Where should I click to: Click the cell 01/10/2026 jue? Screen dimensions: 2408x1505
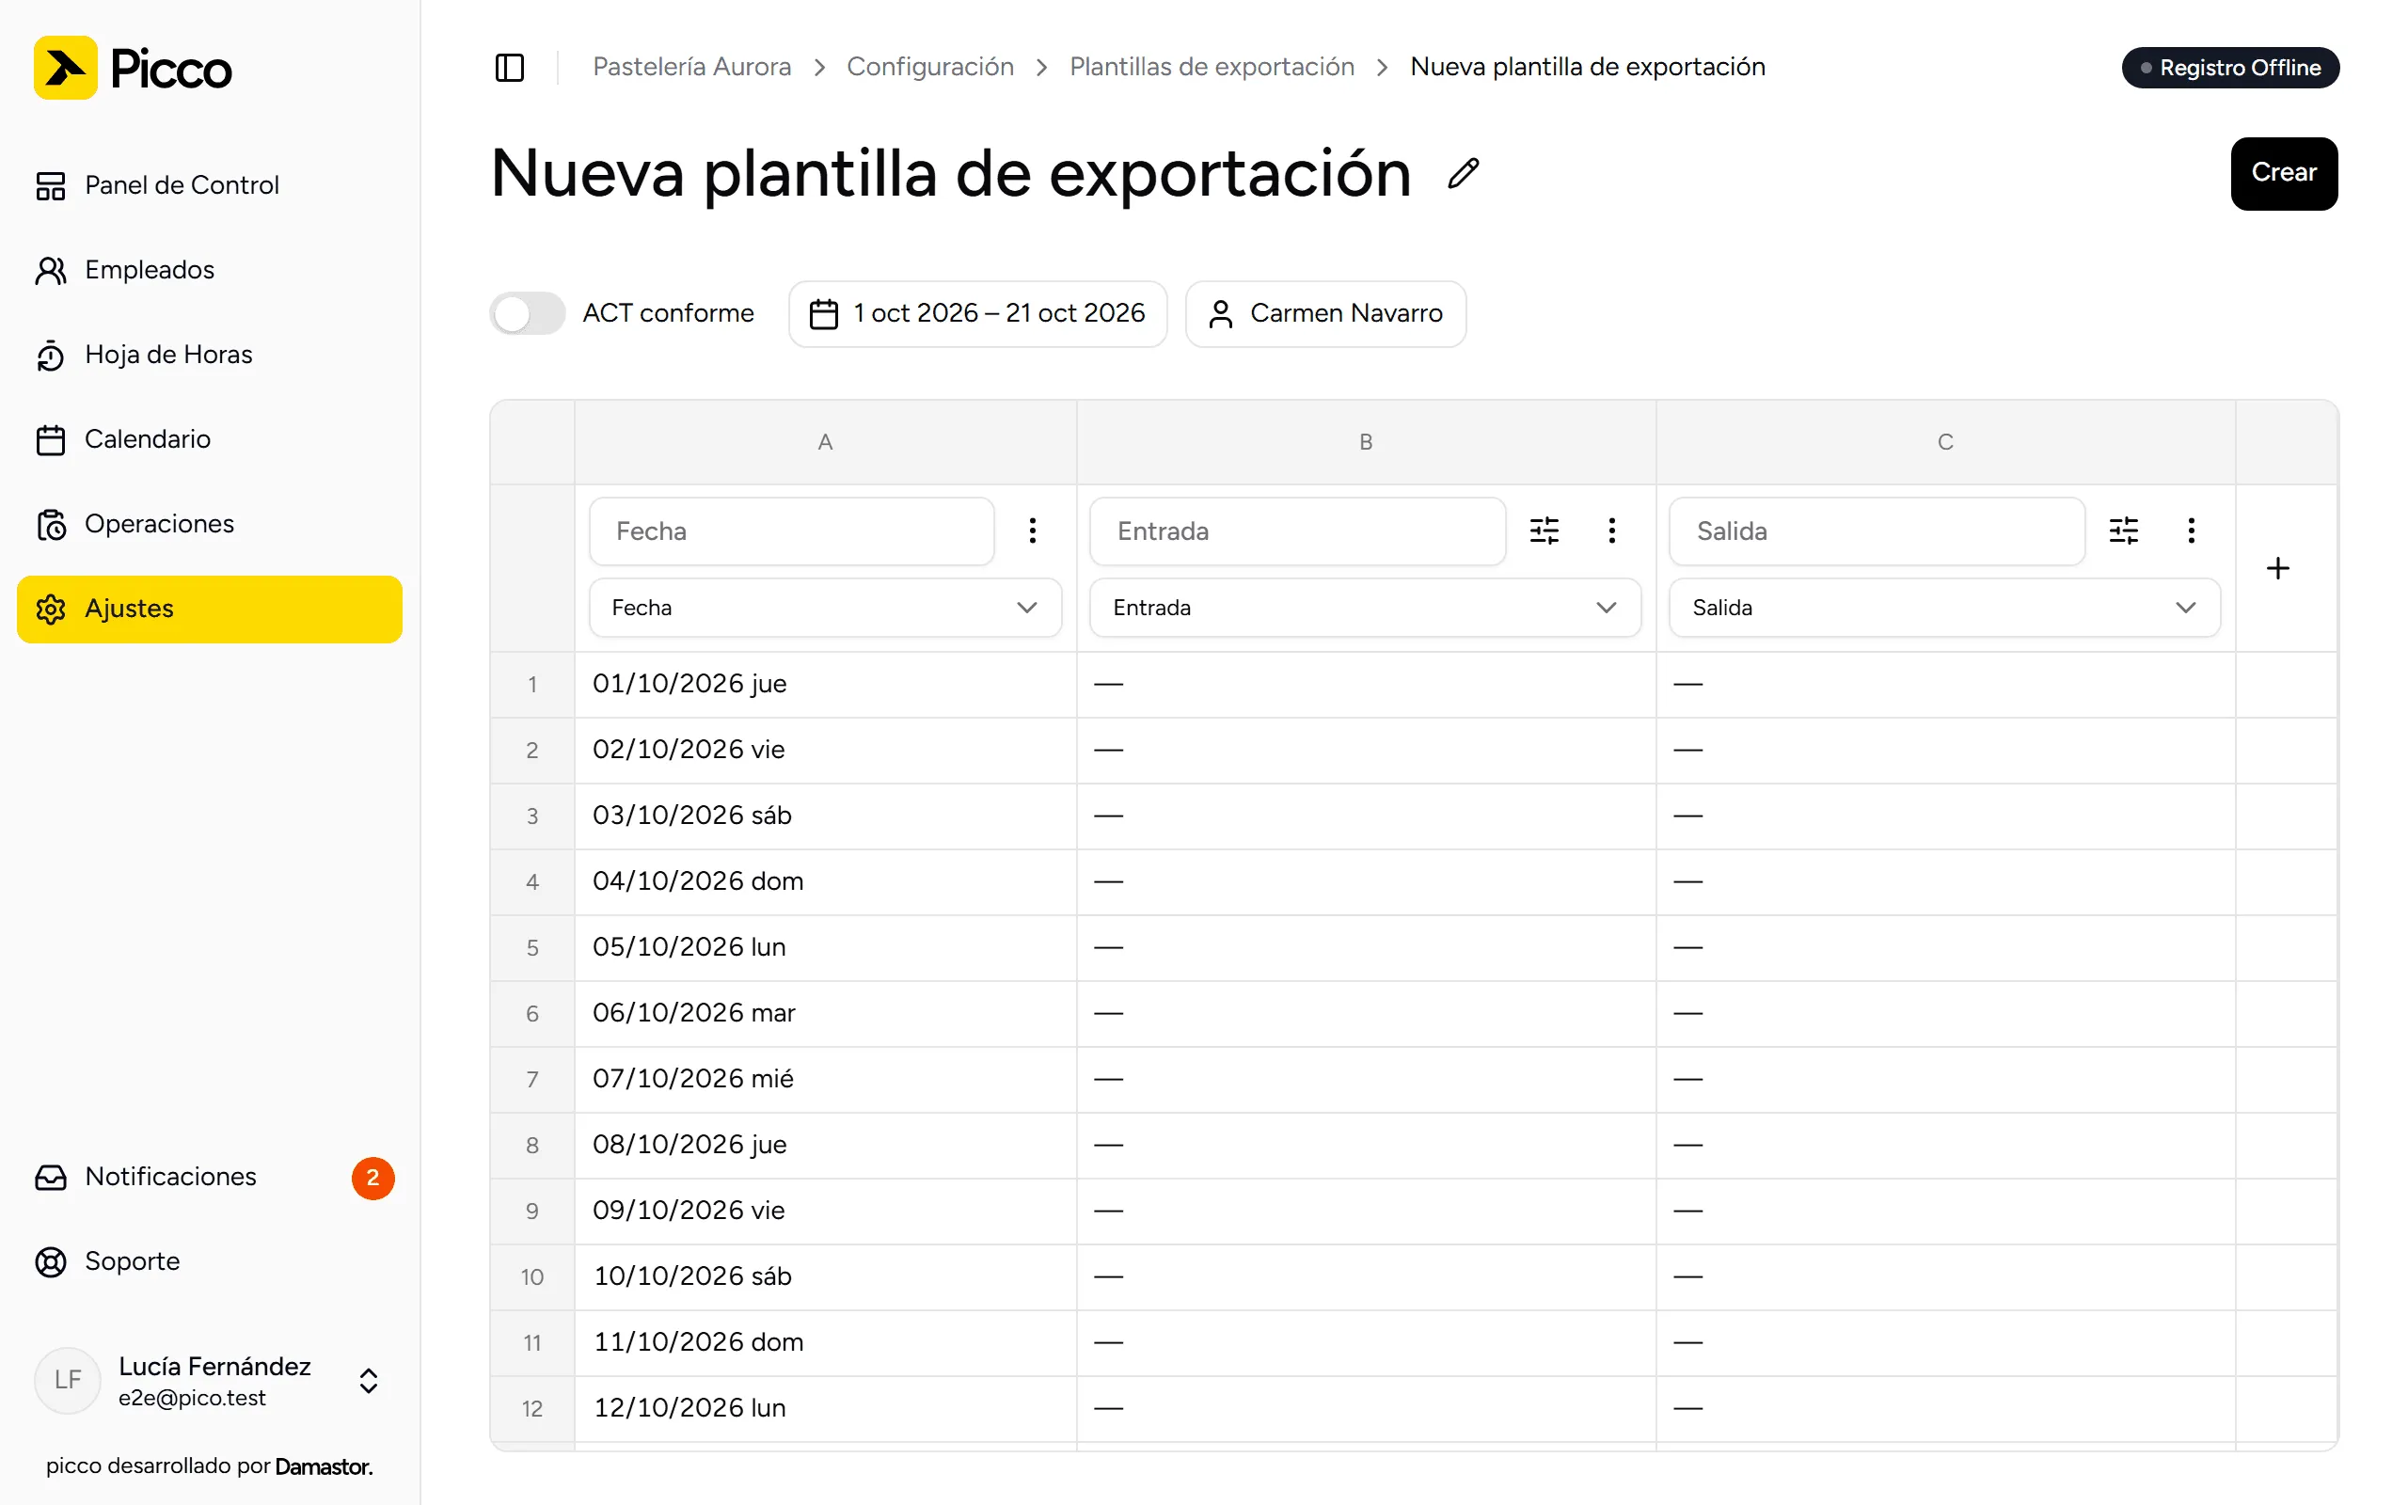[825, 684]
